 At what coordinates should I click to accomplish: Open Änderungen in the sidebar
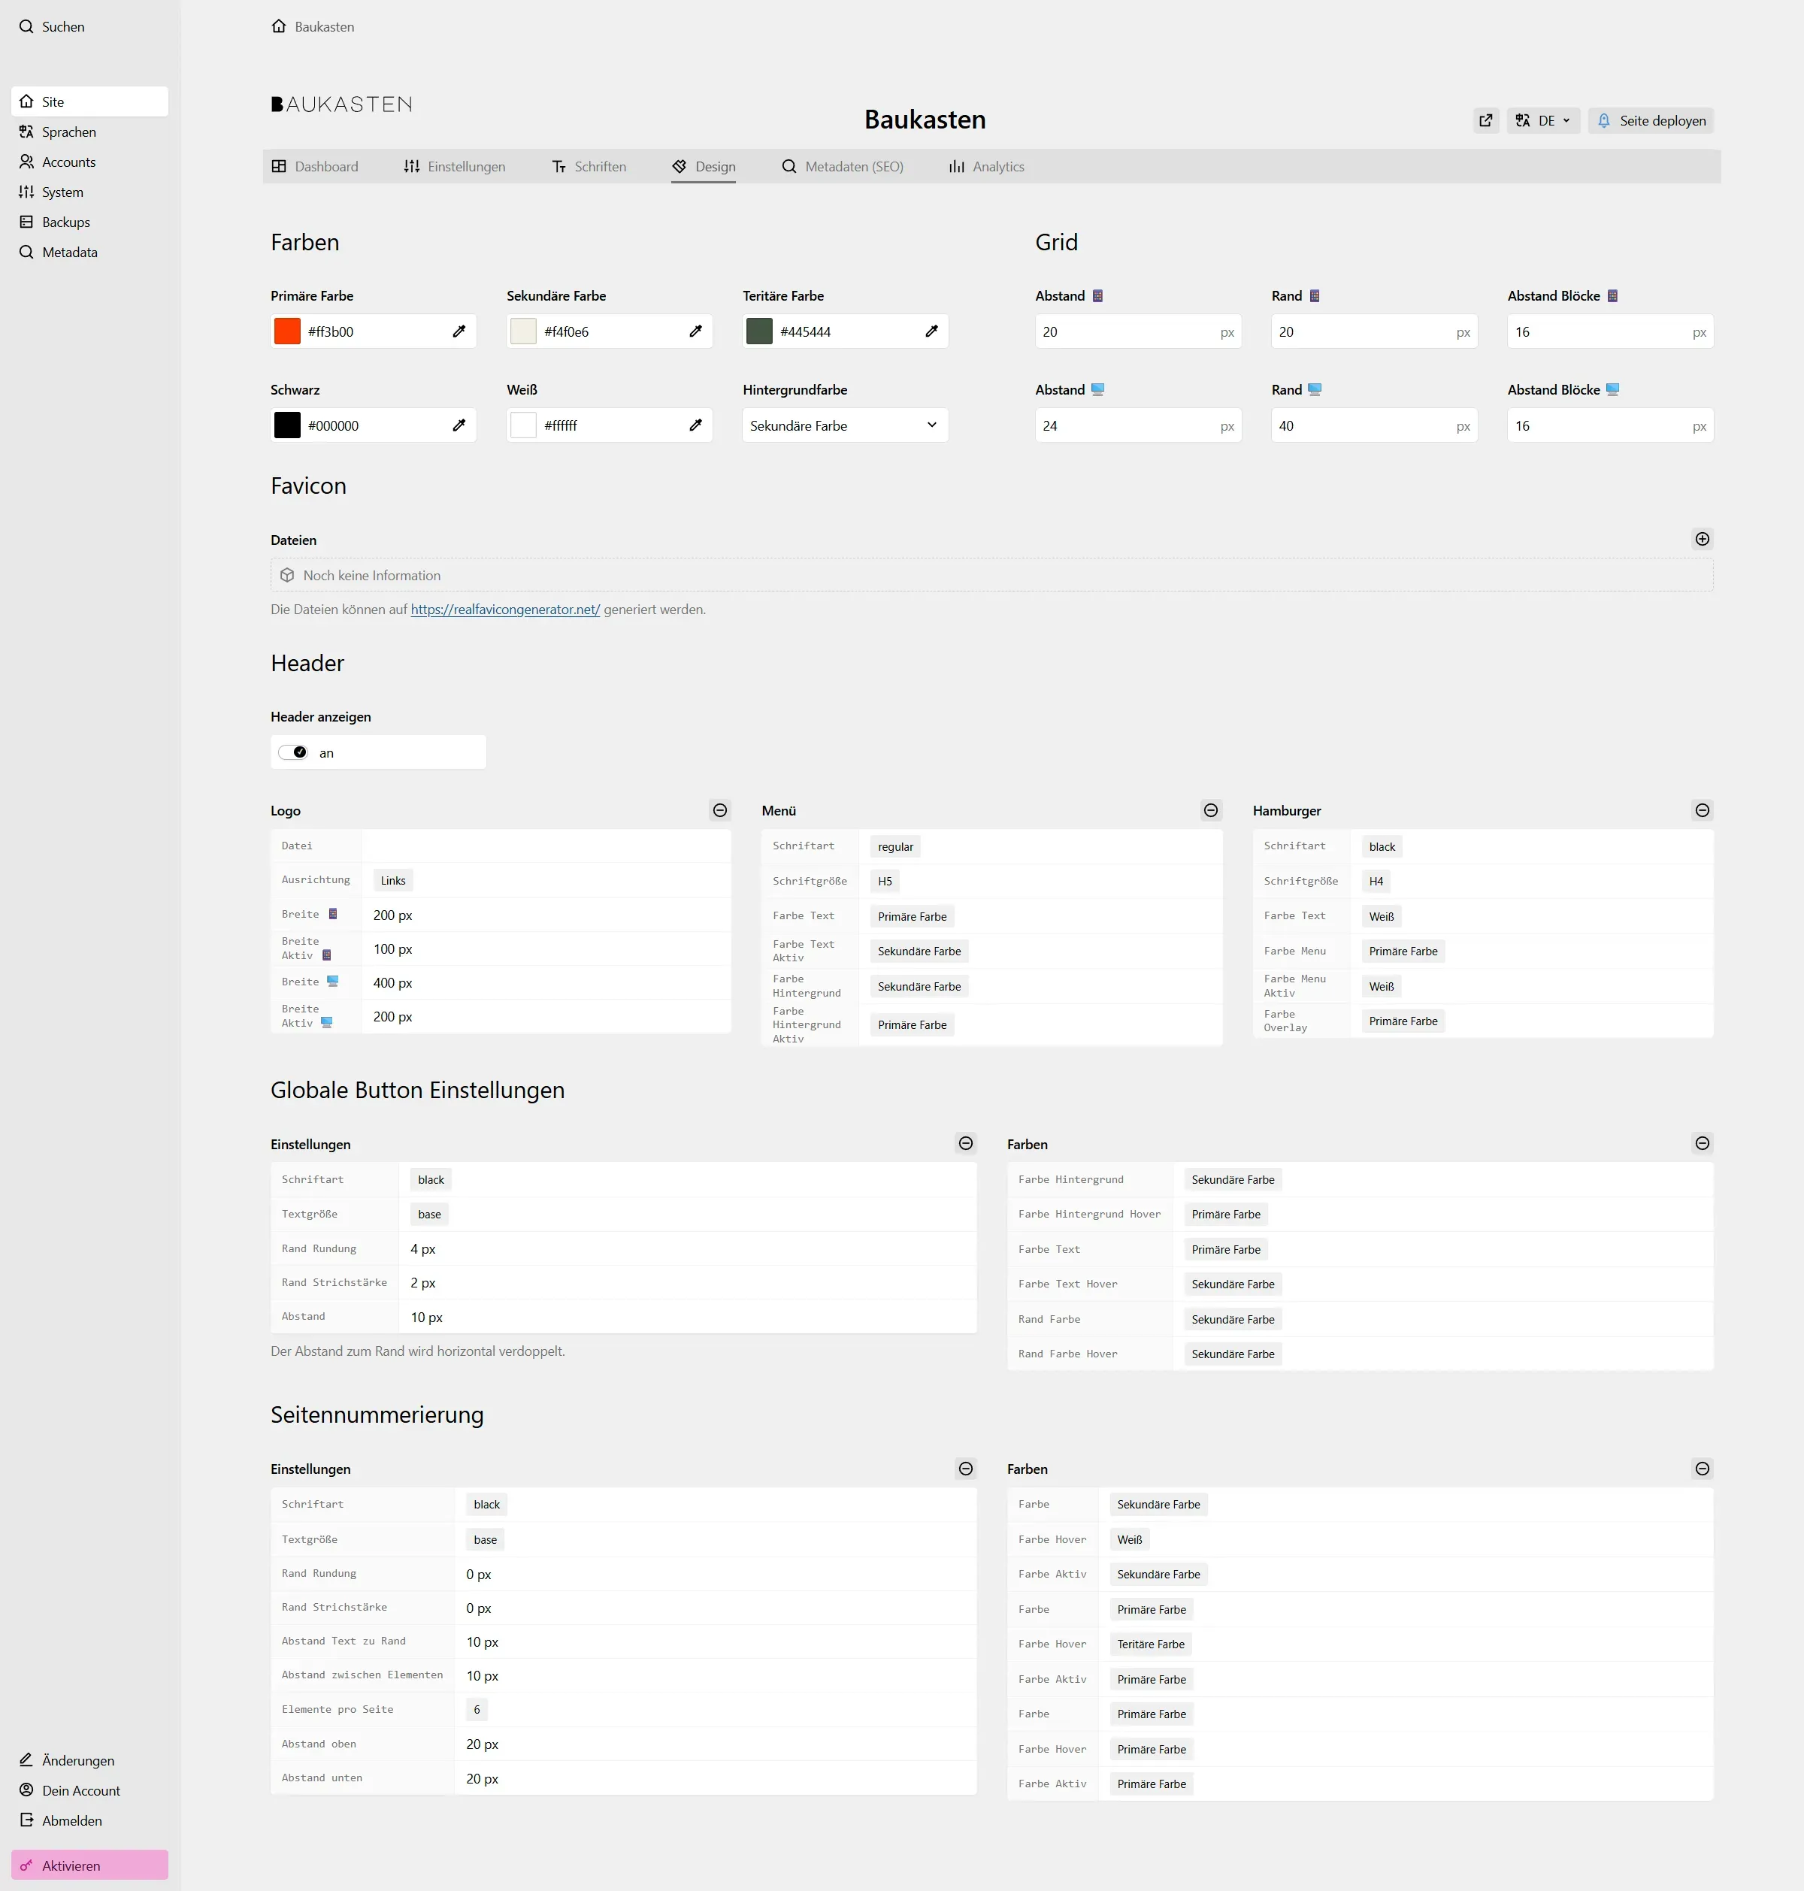click(77, 1760)
